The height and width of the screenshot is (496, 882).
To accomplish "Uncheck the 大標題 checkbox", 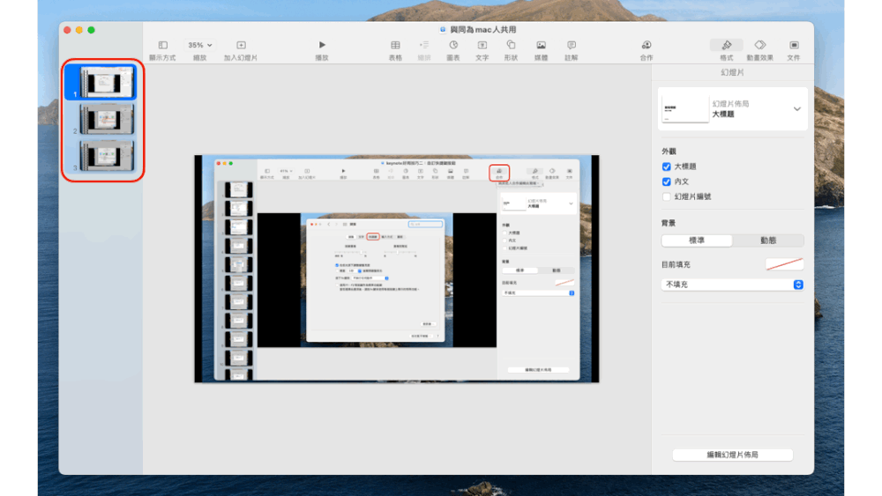I will [667, 167].
